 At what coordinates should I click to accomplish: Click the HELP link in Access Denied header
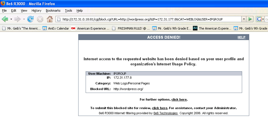[x=241, y=38]
